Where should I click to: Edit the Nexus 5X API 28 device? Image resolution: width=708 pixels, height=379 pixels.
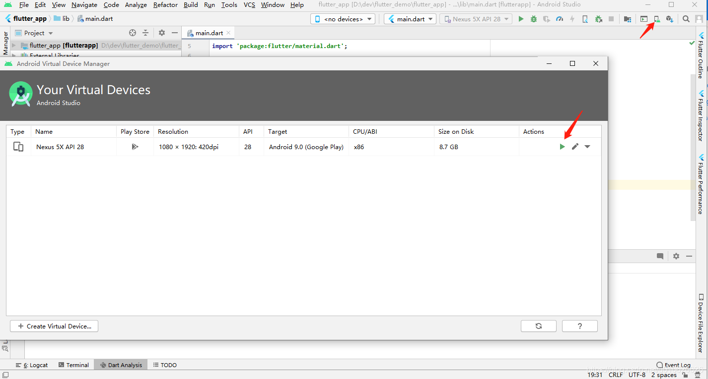[x=575, y=147]
